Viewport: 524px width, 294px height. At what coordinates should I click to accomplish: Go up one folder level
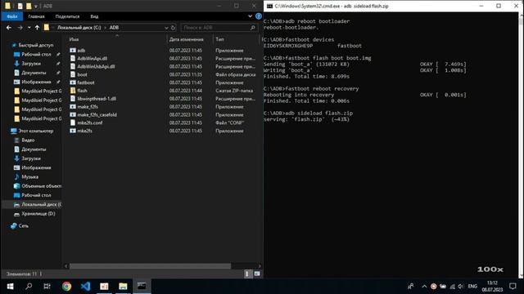coord(37,28)
